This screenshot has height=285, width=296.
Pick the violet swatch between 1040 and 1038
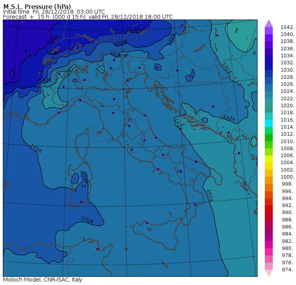click(269, 38)
